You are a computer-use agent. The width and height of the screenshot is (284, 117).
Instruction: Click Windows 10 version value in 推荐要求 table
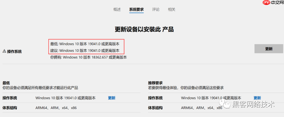point(211,98)
